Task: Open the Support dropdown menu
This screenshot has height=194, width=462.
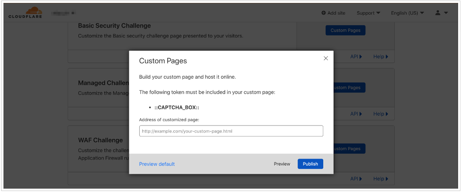Action: click(x=368, y=13)
